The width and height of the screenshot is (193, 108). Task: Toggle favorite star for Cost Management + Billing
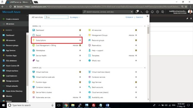pyautogui.click(x=80, y=45)
